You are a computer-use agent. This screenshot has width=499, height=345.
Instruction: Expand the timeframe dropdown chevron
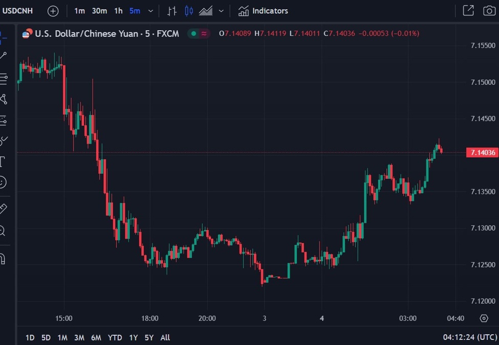click(x=150, y=10)
